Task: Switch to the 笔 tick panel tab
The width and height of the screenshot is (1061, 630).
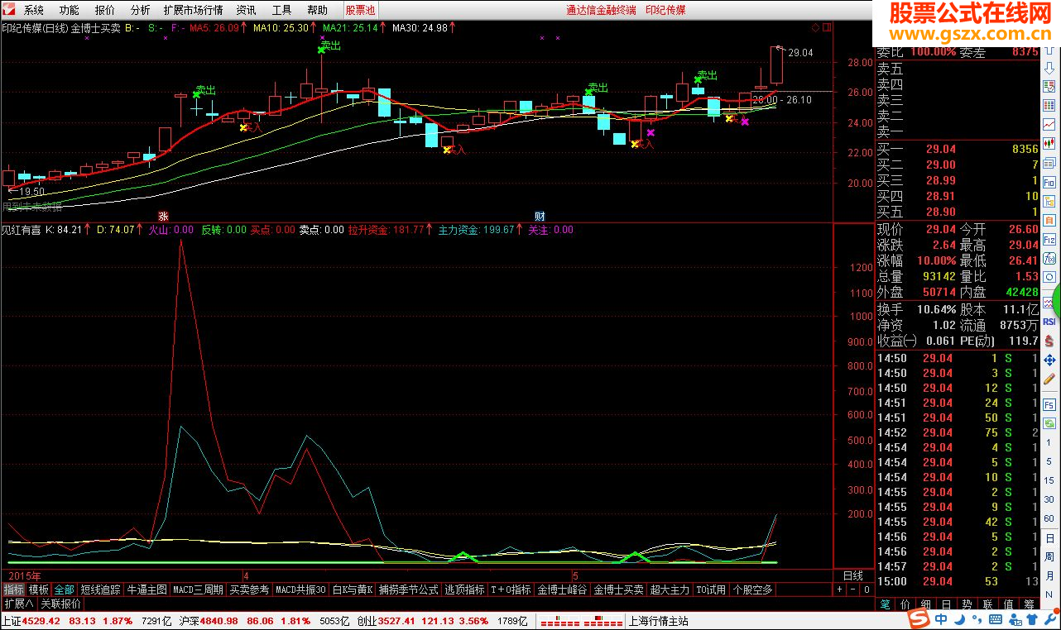Action: tap(886, 604)
